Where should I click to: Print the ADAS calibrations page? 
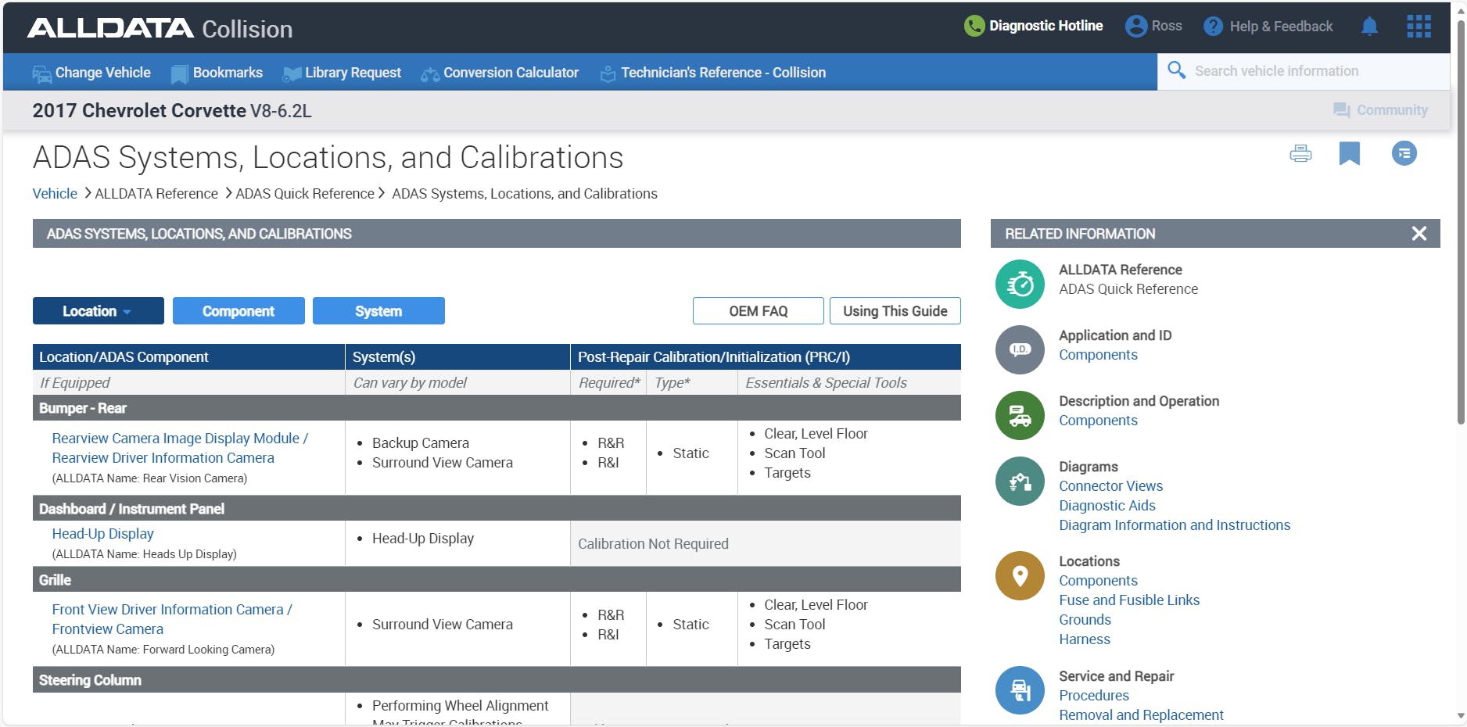click(x=1300, y=153)
